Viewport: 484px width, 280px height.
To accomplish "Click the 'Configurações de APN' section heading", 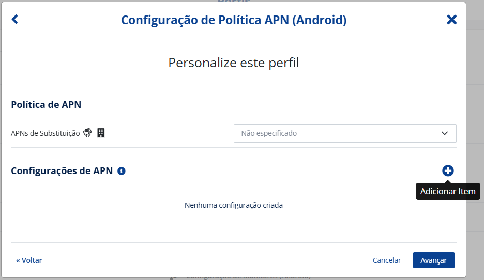I will [62, 171].
